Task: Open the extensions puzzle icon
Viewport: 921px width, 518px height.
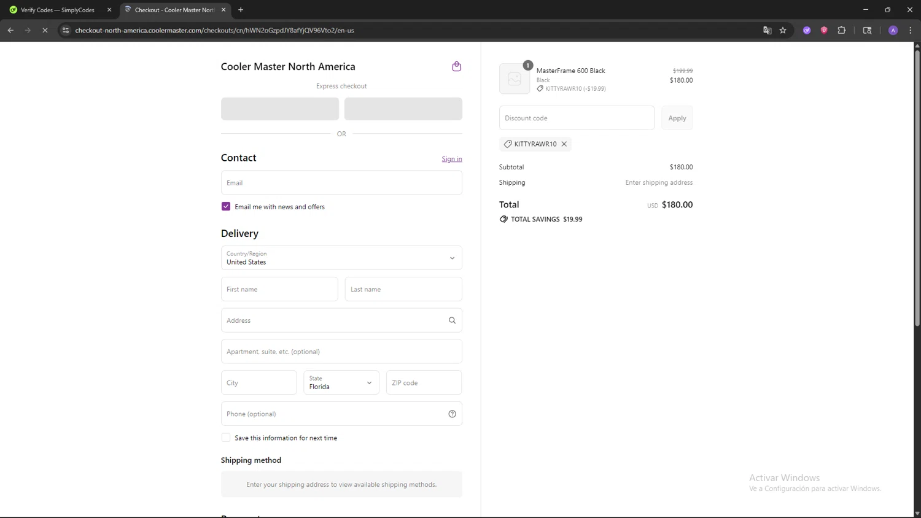Action: (842, 30)
